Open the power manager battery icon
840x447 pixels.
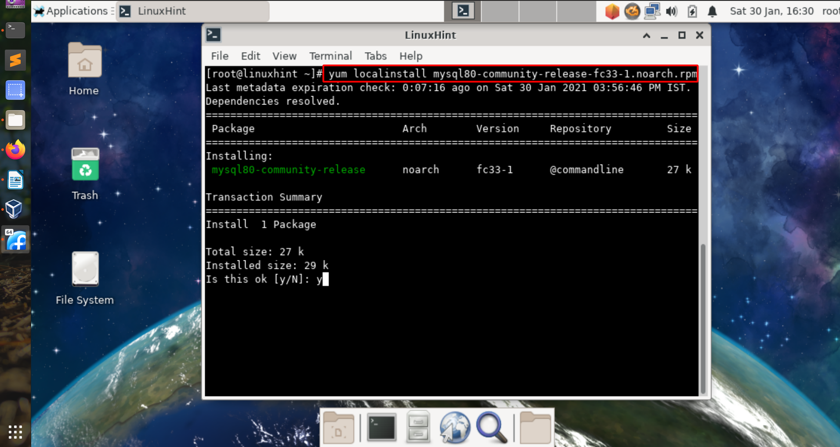tap(692, 11)
